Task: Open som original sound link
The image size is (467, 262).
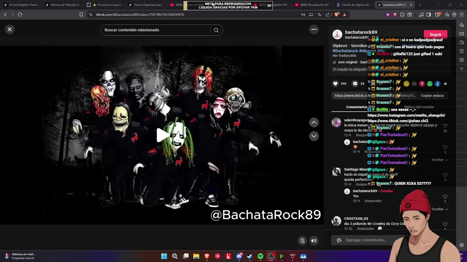Action: click(358, 62)
